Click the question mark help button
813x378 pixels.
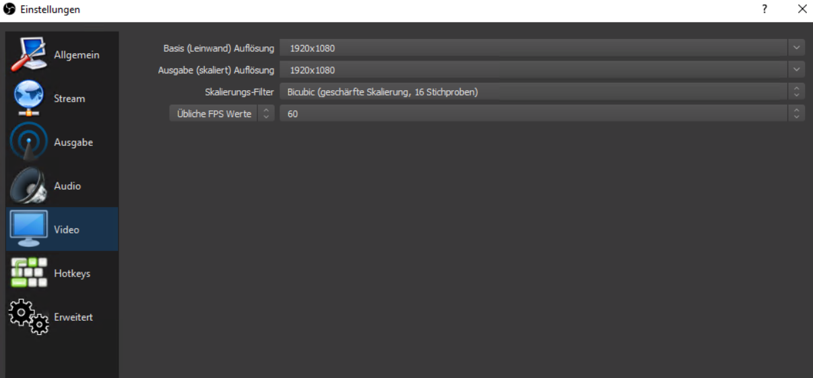tap(765, 9)
